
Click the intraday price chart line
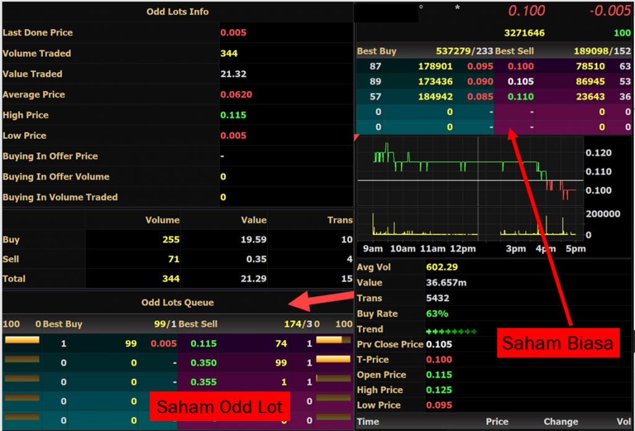pos(471,162)
